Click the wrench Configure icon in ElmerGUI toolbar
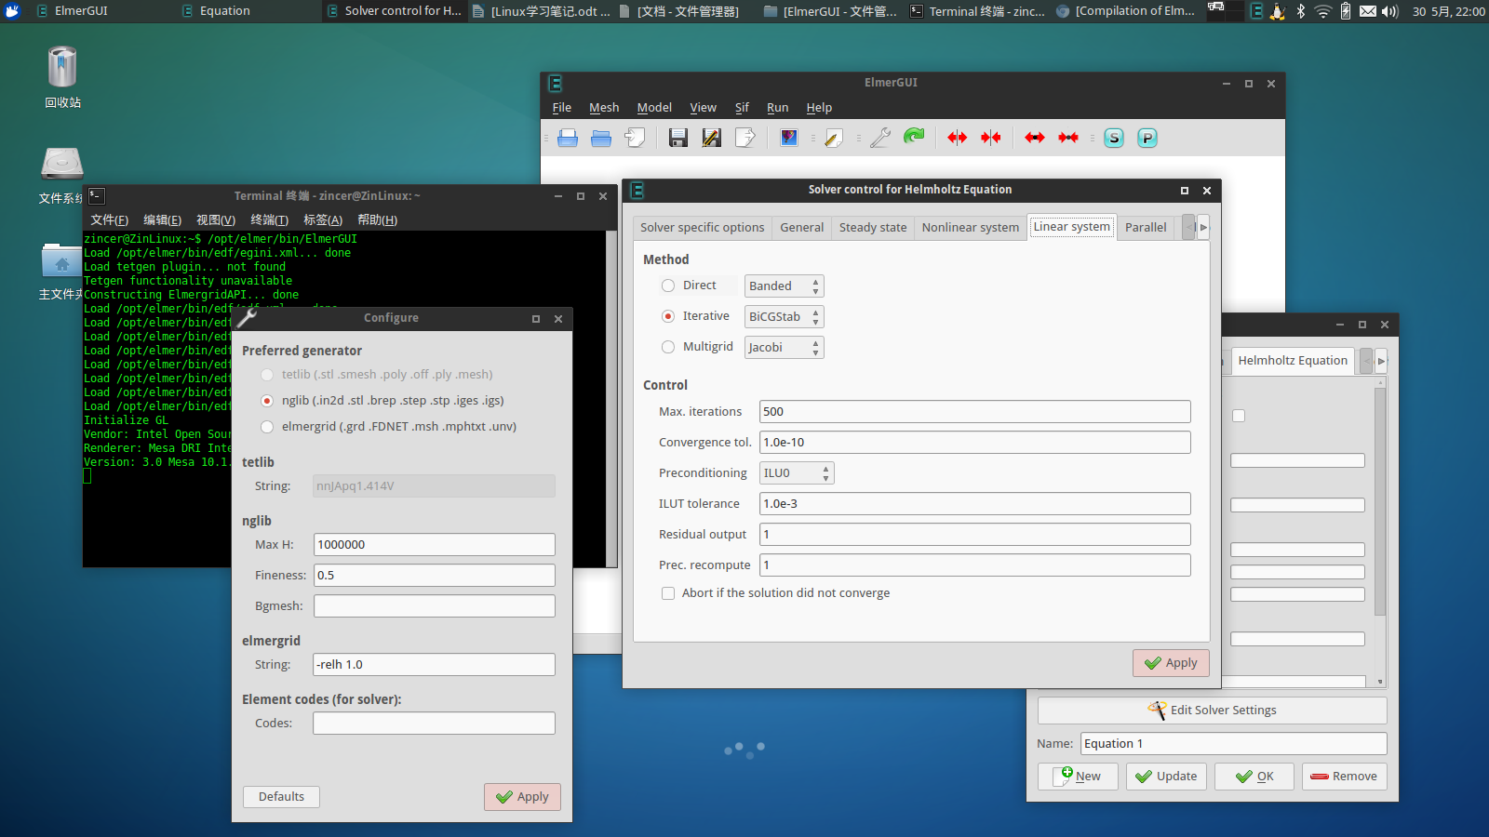Image resolution: width=1489 pixels, height=837 pixels. coord(880,139)
